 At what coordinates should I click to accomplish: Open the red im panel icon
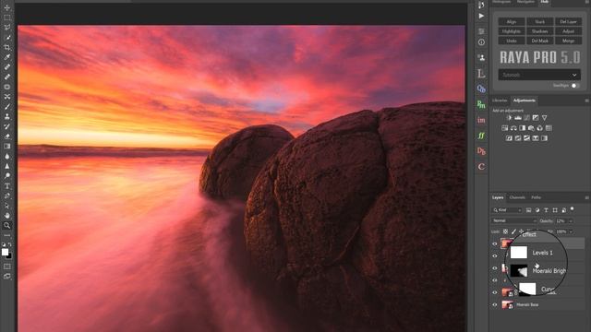481,120
